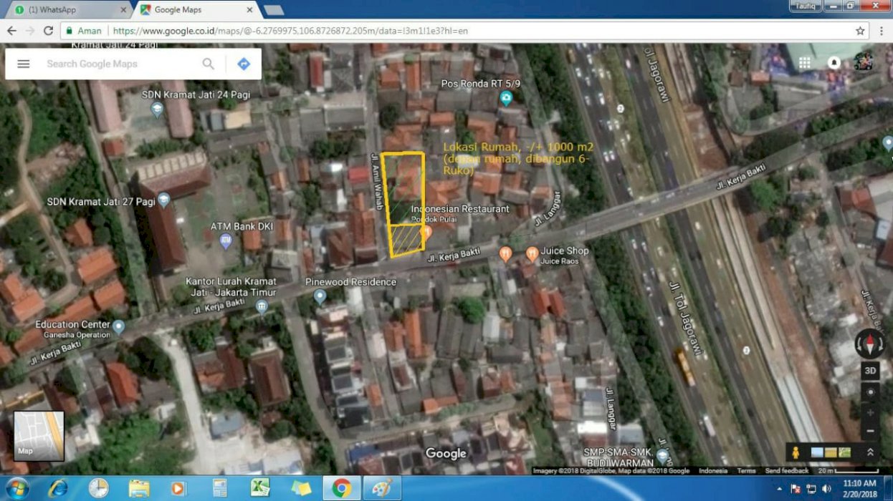
Task: Click the Search Google Maps field
Action: coord(118,64)
